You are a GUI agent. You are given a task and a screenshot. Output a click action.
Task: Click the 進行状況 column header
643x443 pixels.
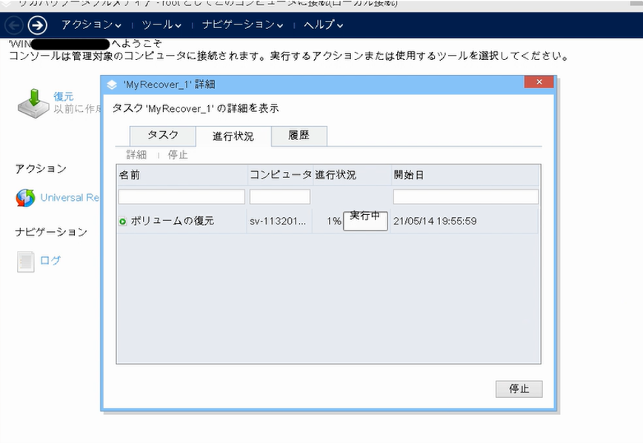click(352, 175)
